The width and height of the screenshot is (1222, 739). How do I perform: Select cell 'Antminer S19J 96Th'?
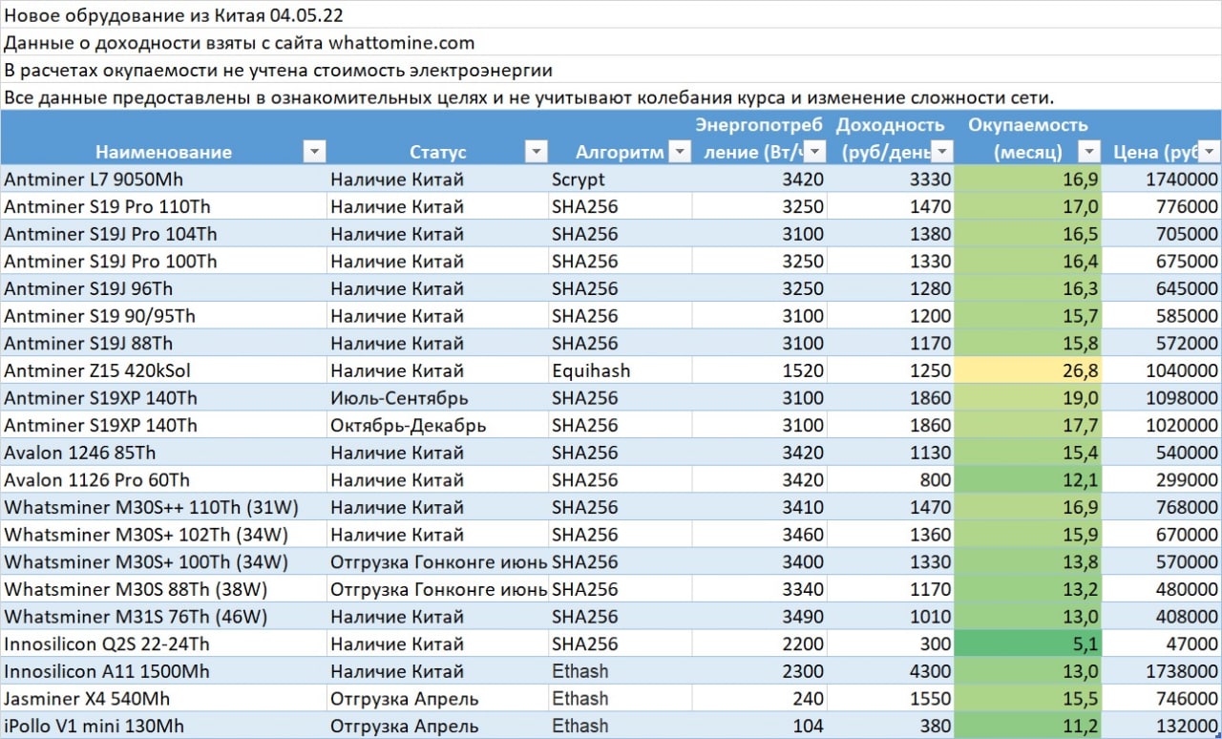(163, 288)
